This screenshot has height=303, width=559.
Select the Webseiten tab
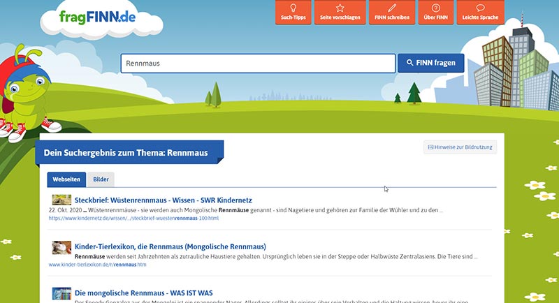(x=66, y=179)
